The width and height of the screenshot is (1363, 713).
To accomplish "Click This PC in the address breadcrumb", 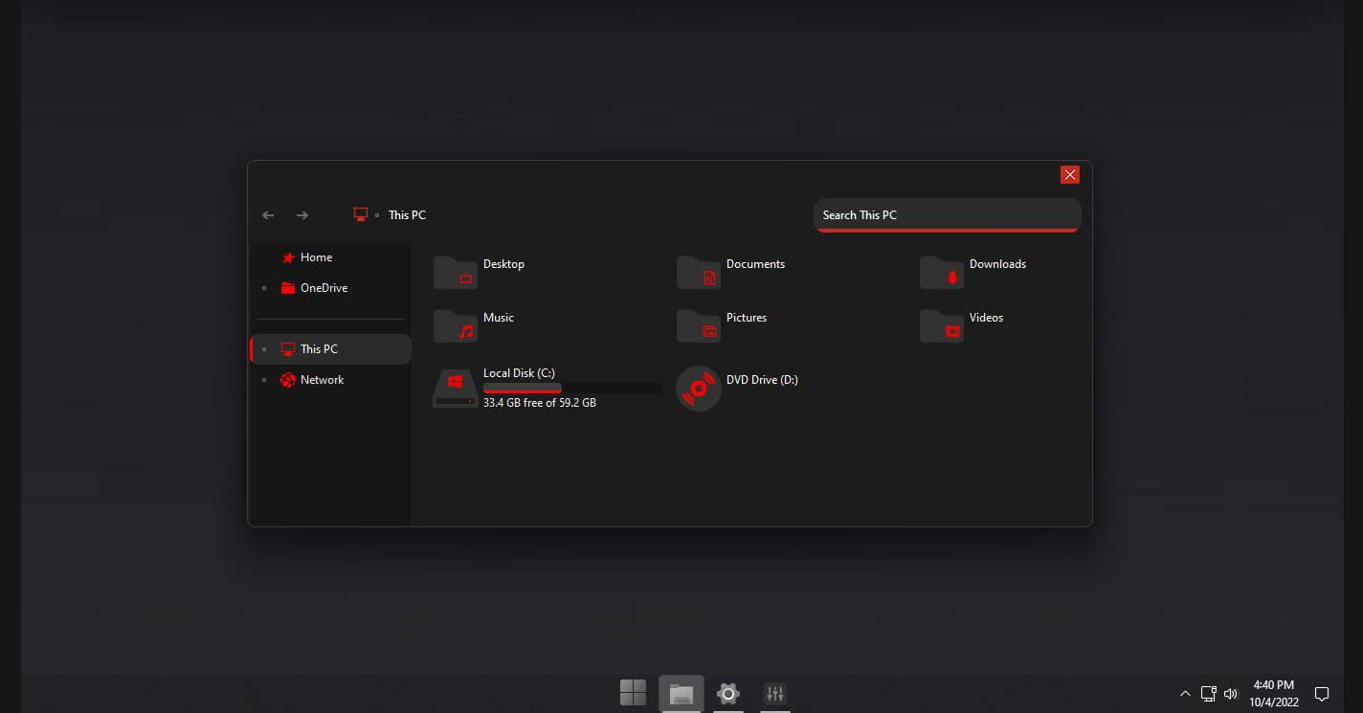I will pyautogui.click(x=407, y=214).
